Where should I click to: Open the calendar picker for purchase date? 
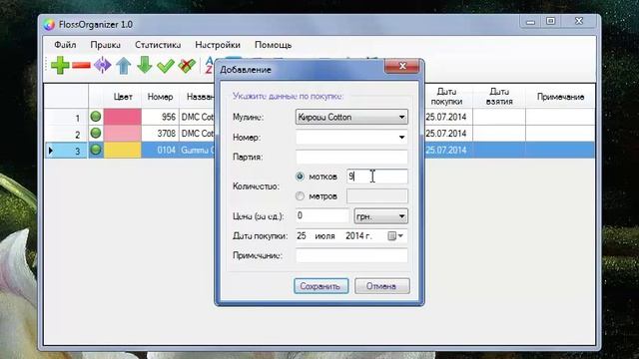coord(395,235)
